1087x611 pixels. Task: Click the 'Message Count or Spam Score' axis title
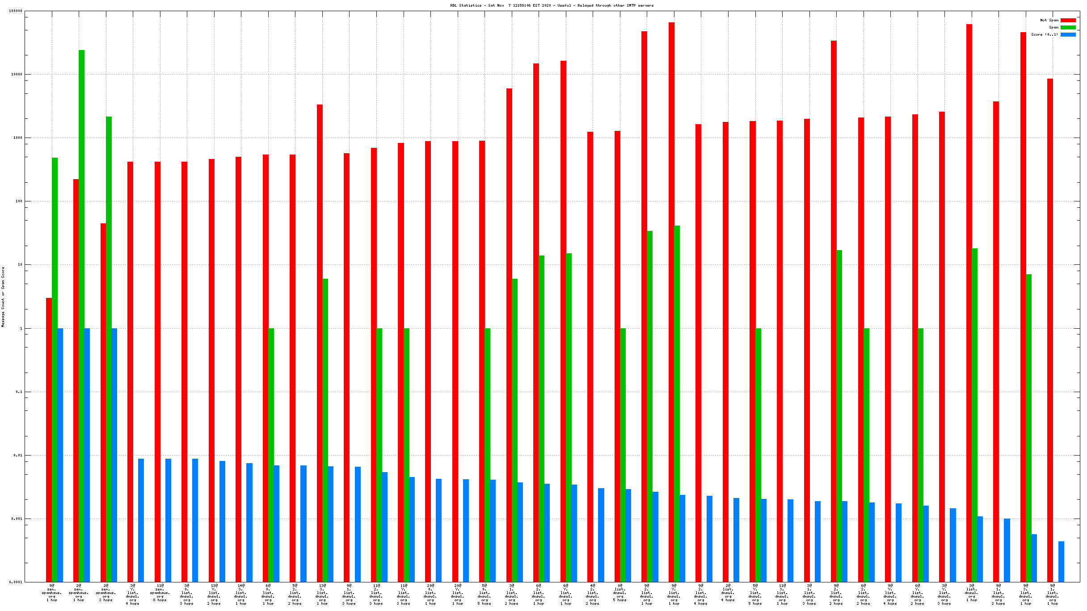[3, 297]
